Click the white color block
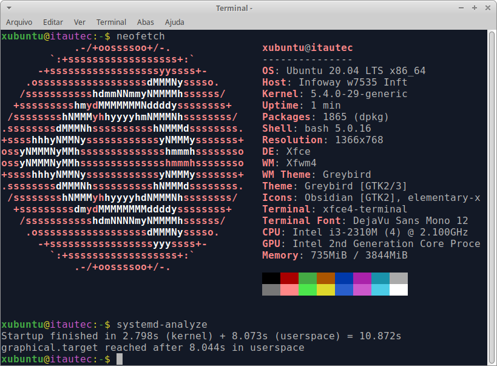This screenshot has width=497, height=366. (399, 290)
